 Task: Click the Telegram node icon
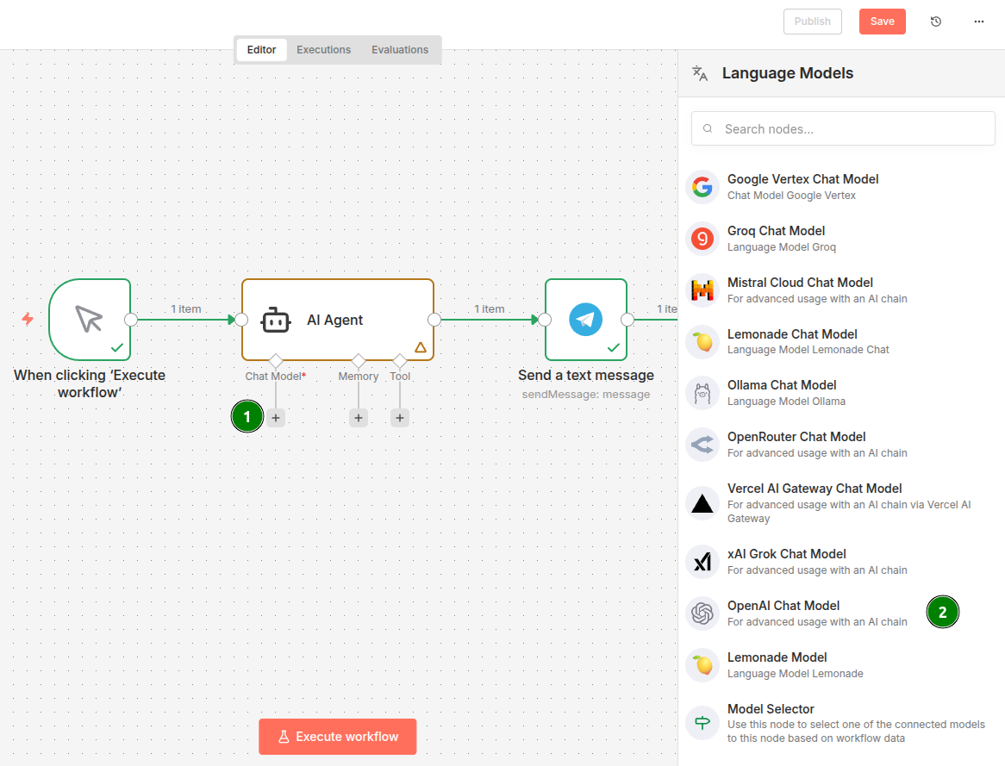586,320
